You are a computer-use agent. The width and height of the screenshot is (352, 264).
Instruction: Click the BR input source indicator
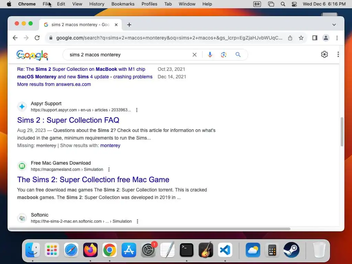[x=257, y=4]
